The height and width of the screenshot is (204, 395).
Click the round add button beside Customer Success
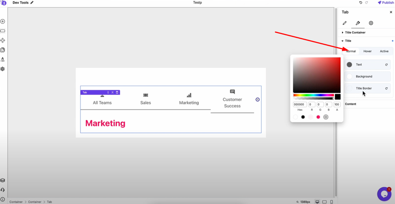tap(258, 100)
